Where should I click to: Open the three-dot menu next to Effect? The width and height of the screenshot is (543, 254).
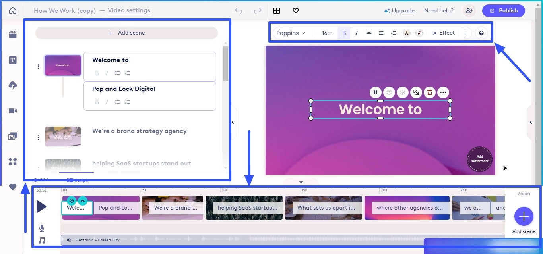click(465, 33)
